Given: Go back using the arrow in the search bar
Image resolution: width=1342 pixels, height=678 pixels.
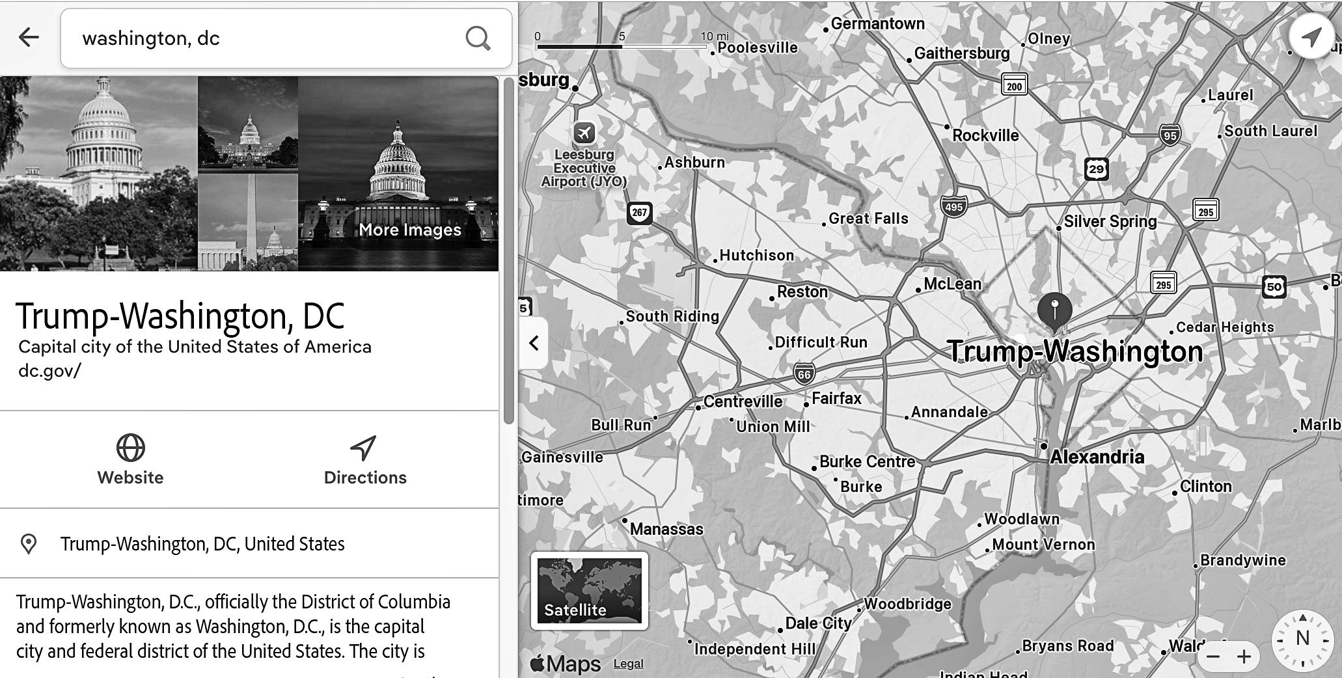Looking at the screenshot, I should (29, 38).
